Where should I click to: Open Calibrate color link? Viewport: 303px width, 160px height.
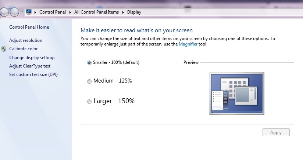tap(23, 49)
